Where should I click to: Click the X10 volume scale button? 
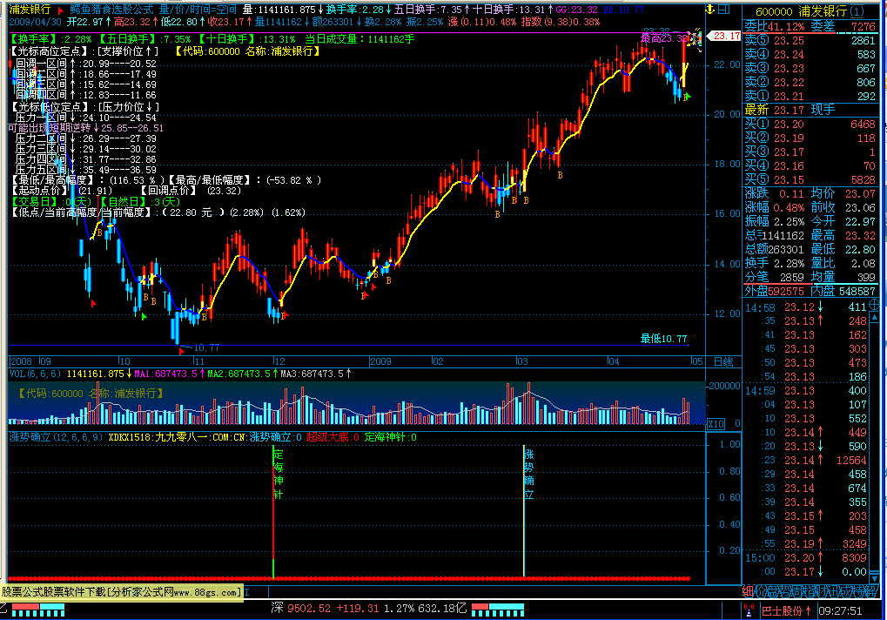[716, 424]
